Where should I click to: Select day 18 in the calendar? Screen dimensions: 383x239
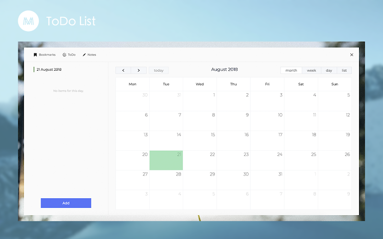coord(301,141)
